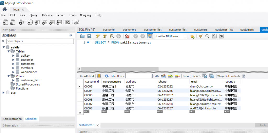Search table data icon in main toolbar
Screen dimensions: 268x133
68,22
